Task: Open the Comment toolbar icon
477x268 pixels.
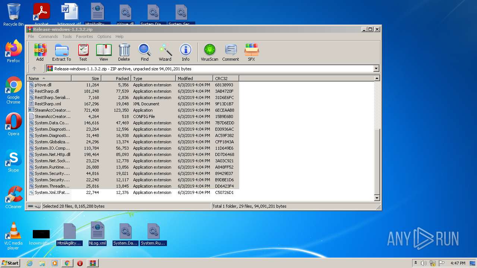Action: 231,52
